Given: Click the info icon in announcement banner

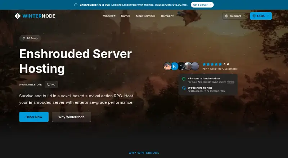Looking at the screenshot, I should 76,5.
